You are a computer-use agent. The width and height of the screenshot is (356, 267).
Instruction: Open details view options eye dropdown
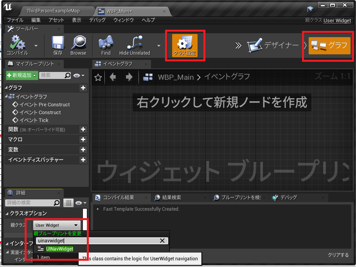coord(81,203)
